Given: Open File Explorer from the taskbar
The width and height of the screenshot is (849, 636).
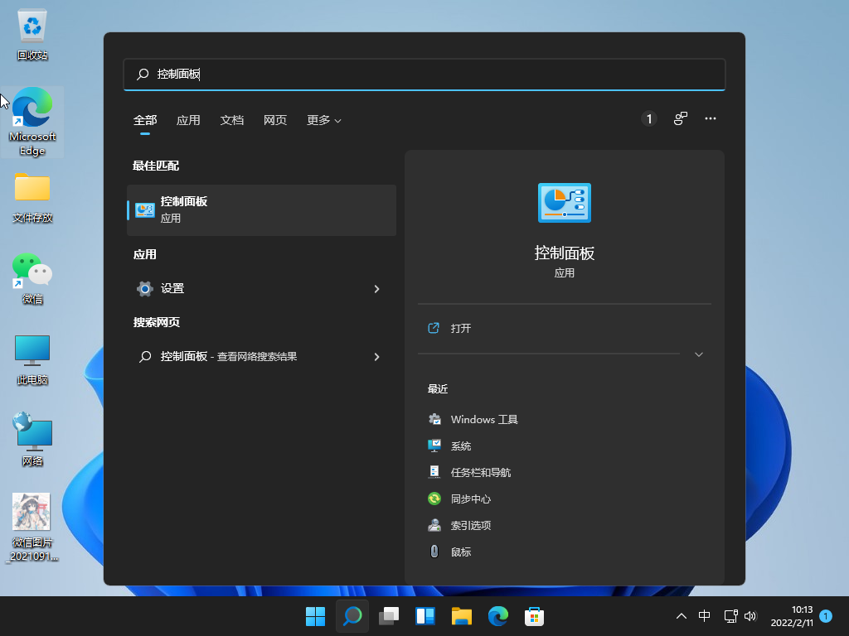Looking at the screenshot, I should 461,616.
